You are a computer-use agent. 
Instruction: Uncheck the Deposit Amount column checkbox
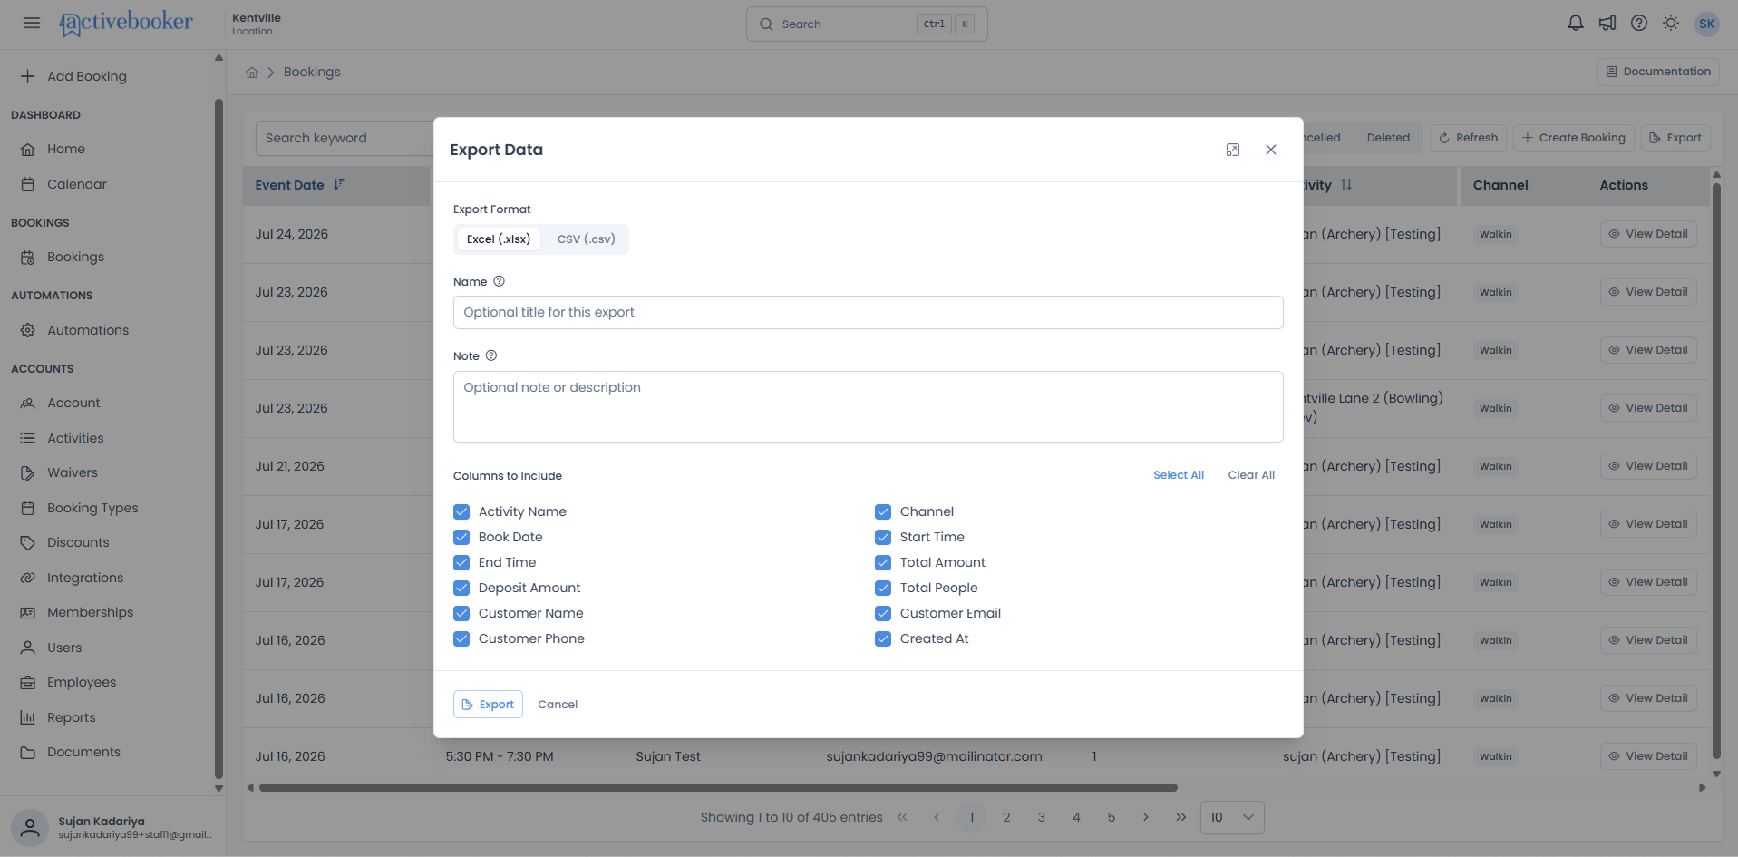[461, 588]
